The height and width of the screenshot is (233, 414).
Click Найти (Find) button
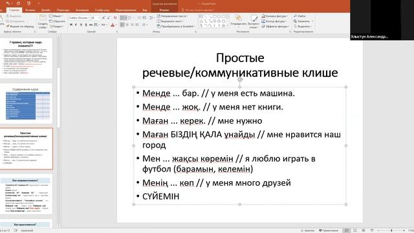point(300,16)
